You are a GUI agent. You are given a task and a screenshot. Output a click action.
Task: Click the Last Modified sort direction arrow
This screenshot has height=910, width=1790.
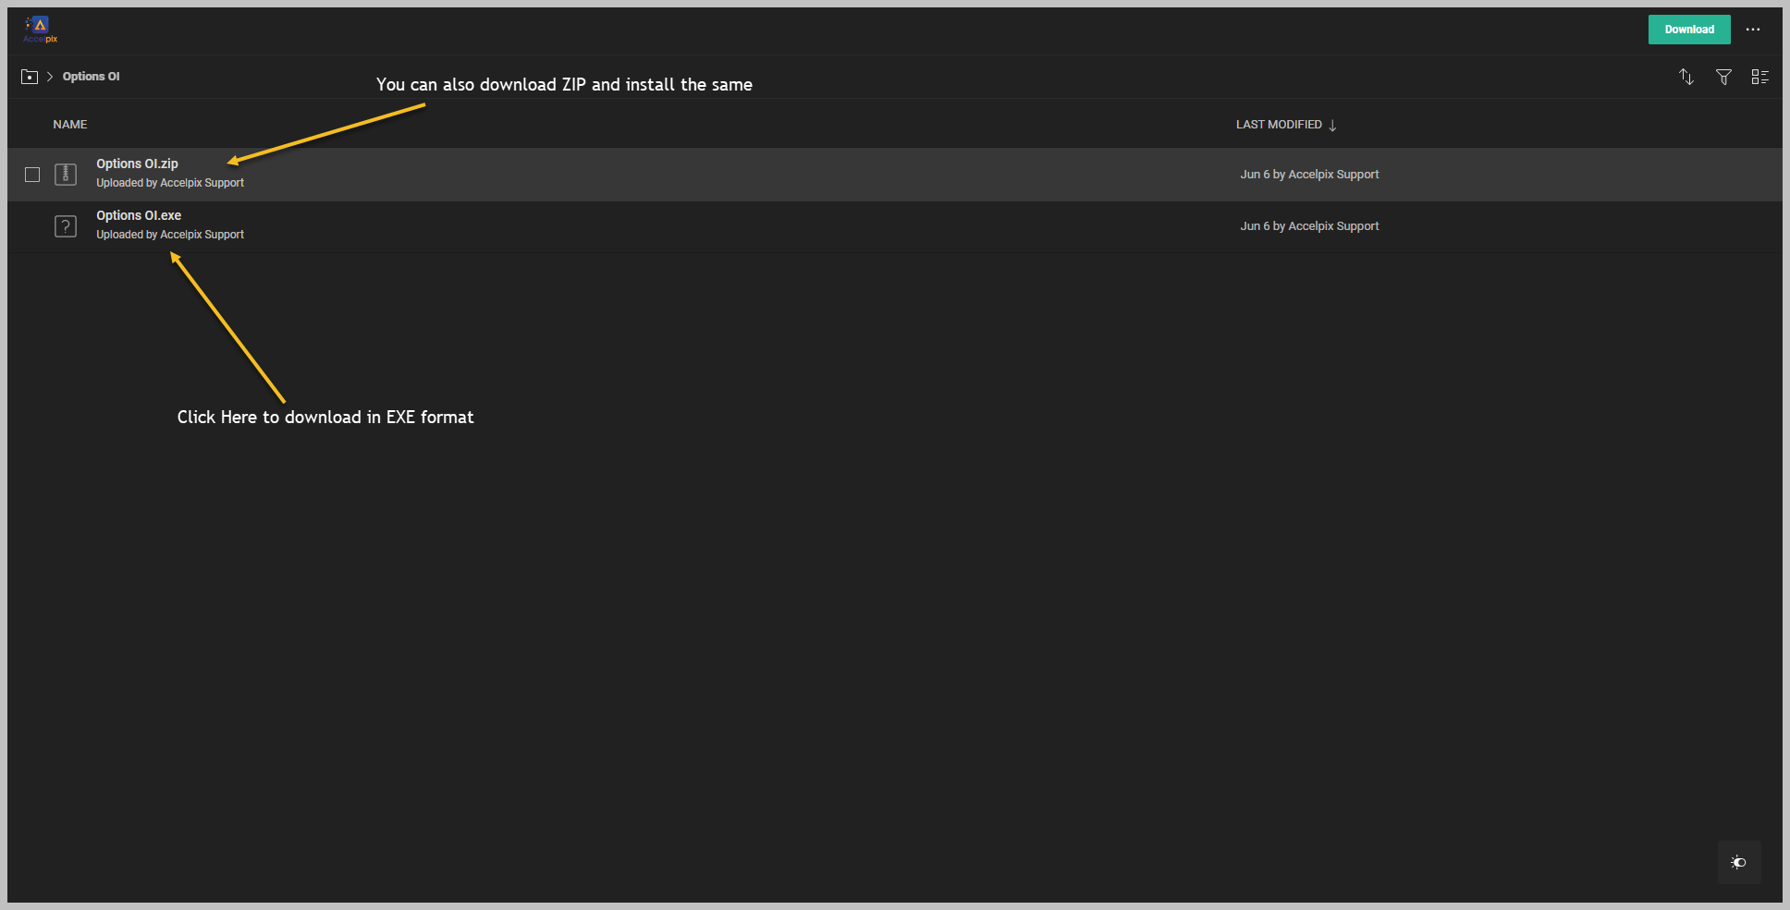point(1332,126)
